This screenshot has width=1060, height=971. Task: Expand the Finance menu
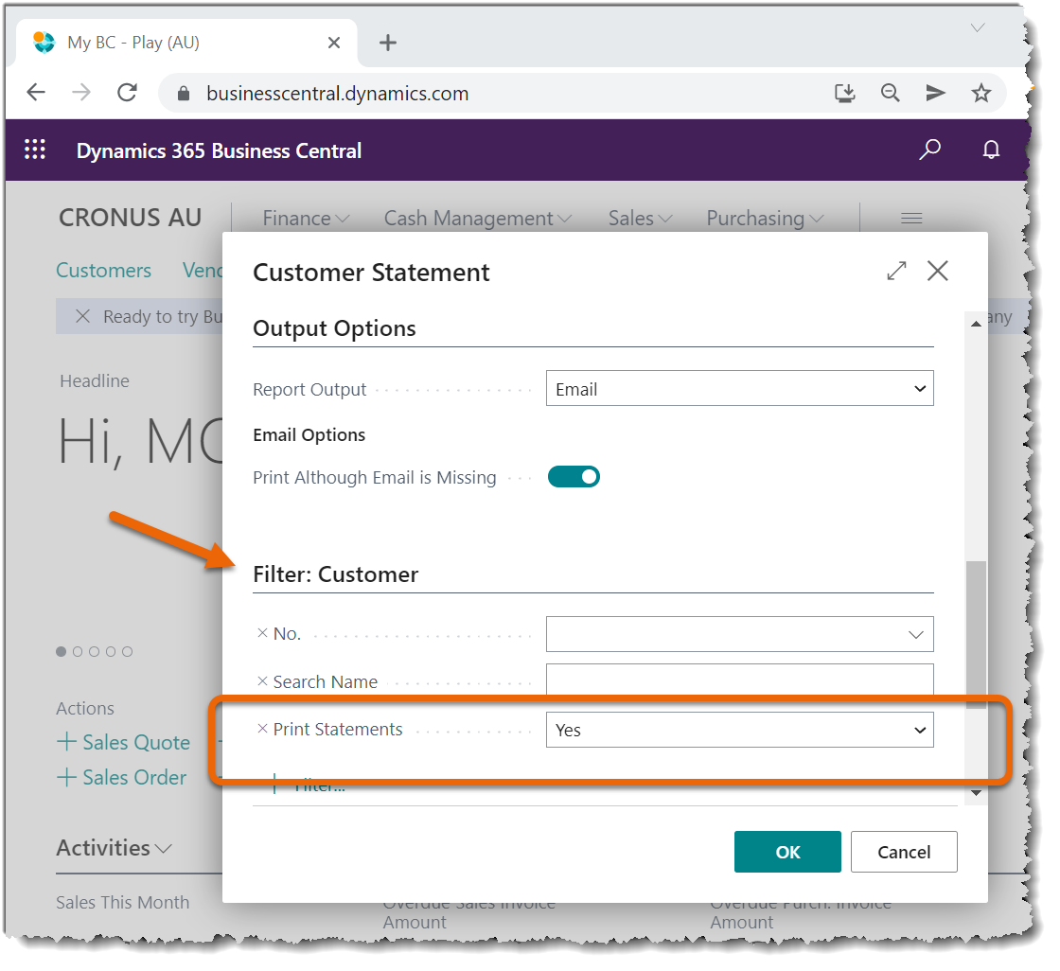306,219
